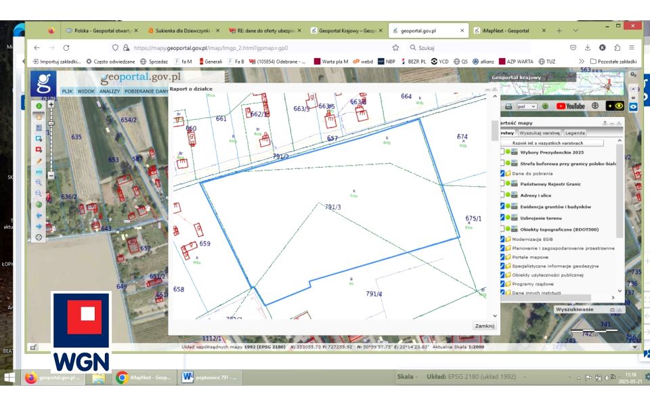This screenshot has width=650, height=406.
Task: Click the map zoom minus button
Action: tap(51, 176)
